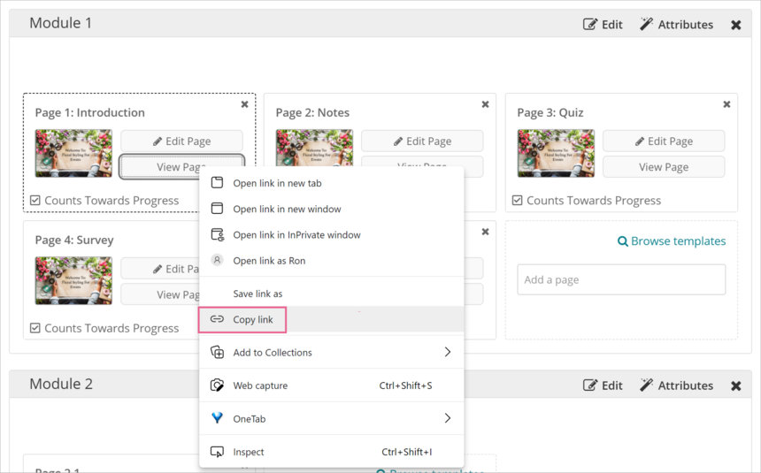Click the Add a page input field
The width and height of the screenshot is (761, 473).
[621, 279]
